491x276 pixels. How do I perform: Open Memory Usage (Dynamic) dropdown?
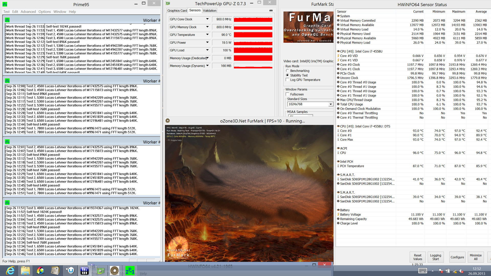pos(207,66)
